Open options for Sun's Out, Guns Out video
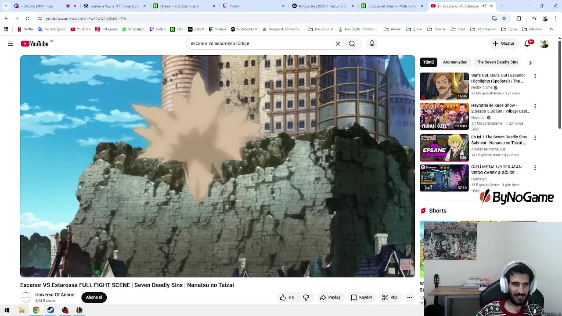The height and width of the screenshot is (316, 562). (x=535, y=76)
